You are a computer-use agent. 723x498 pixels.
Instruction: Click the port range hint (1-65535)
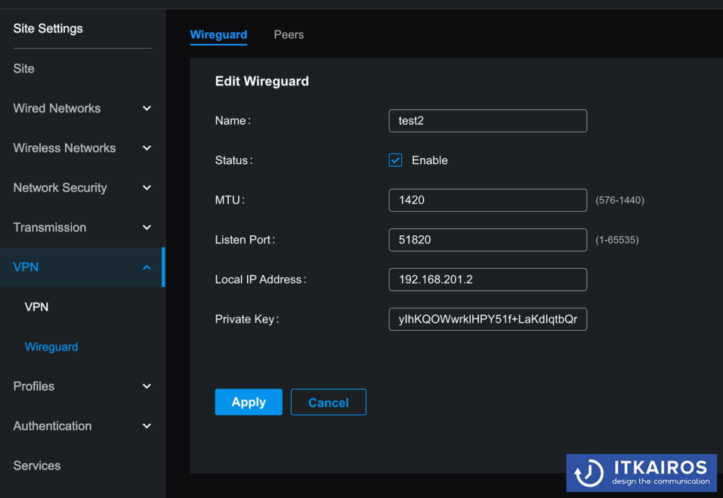pos(617,240)
